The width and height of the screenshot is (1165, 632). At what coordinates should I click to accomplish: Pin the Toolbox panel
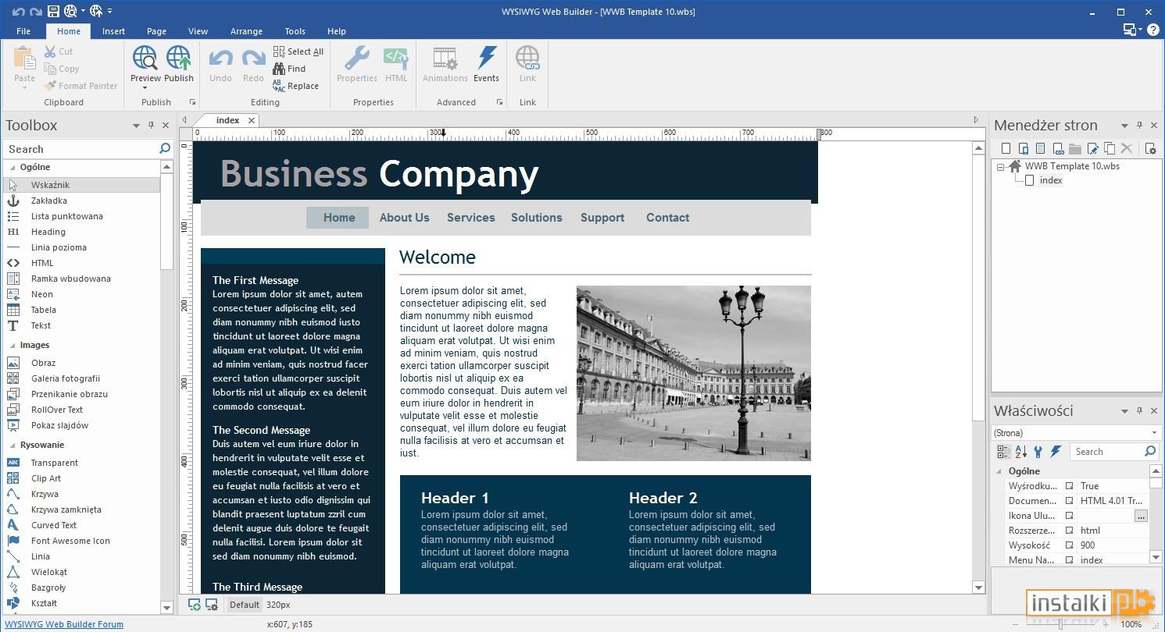click(x=151, y=125)
